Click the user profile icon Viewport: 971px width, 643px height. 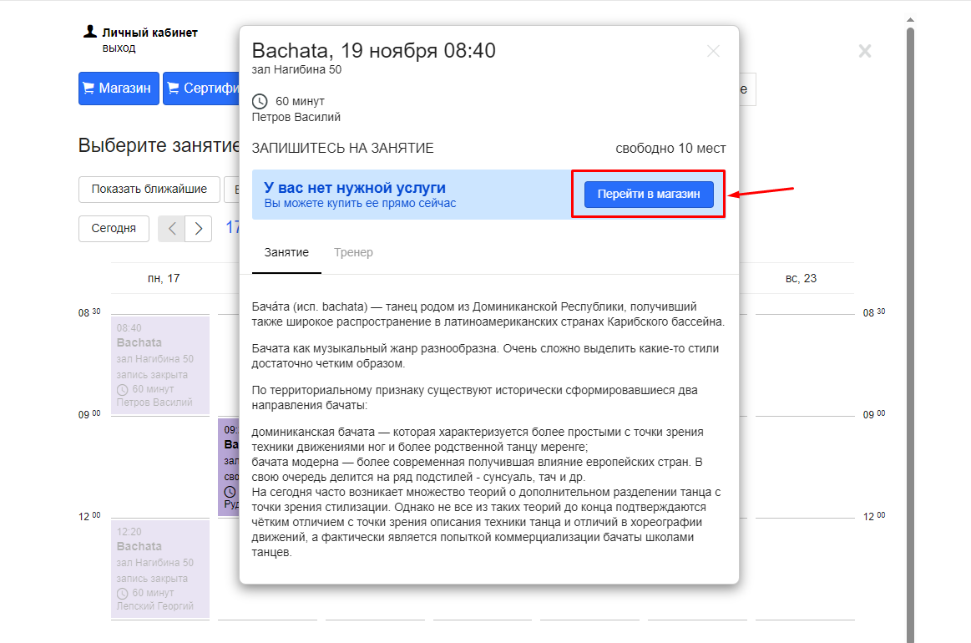coord(90,32)
